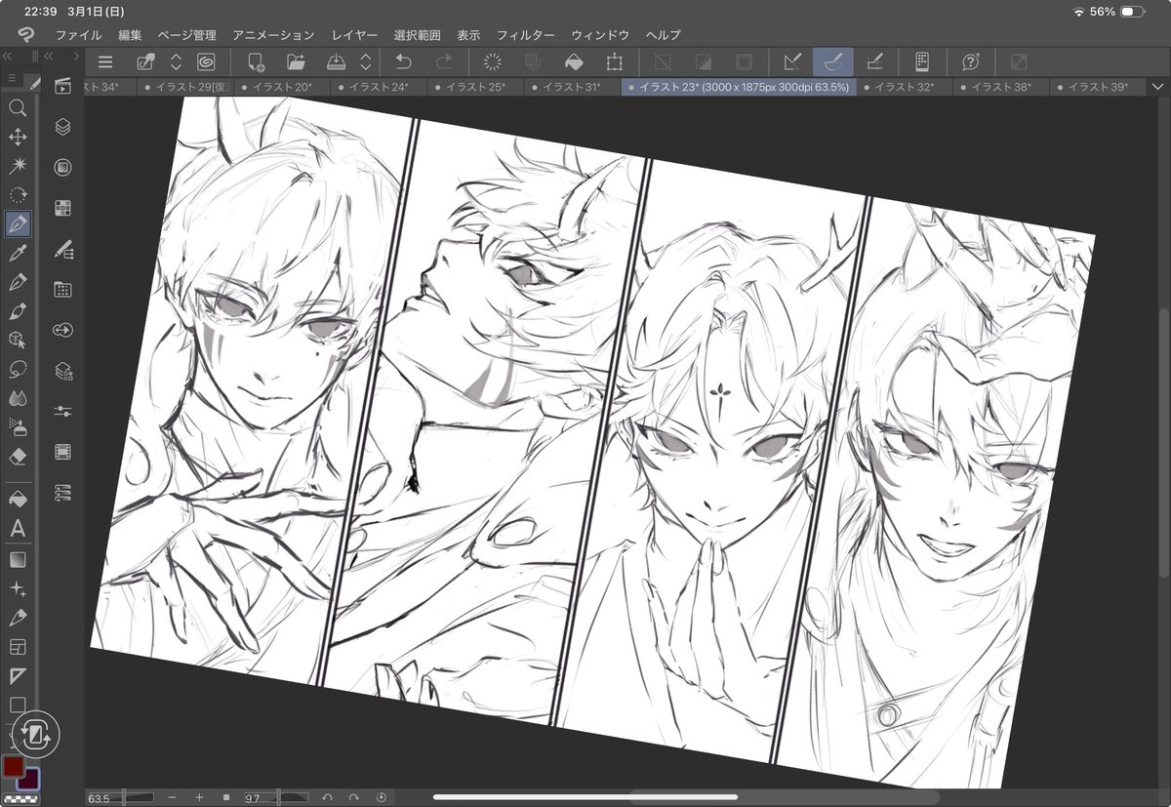Toggle Snap to Special Ruler (highlighted)
Image resolution: width=1171 pixels, height=807 pixels.
pyautogui.click(x=833, y=62)
